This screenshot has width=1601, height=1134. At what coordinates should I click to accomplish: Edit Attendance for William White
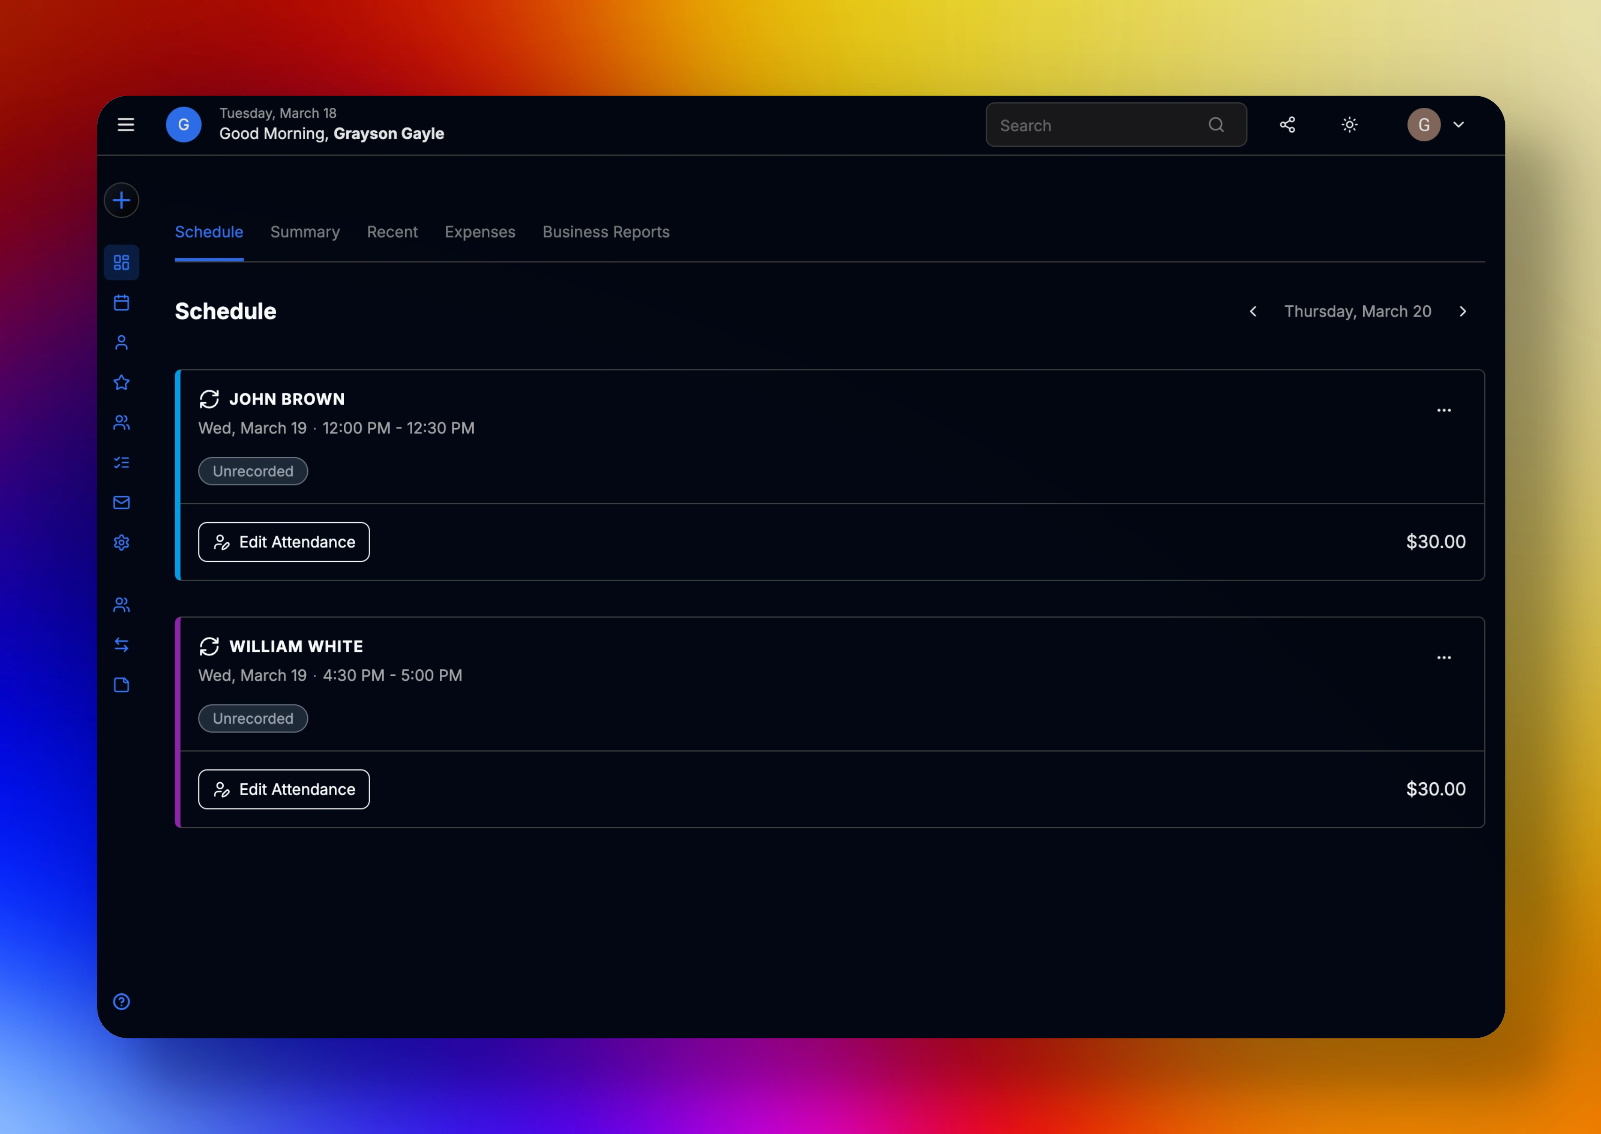(x=284, y=790)
